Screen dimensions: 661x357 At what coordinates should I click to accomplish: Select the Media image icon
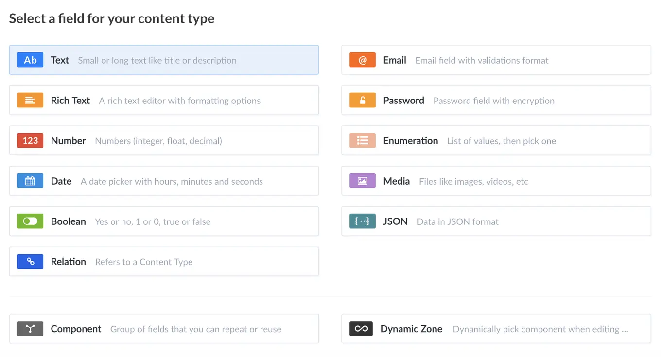(x=362, y=181)
